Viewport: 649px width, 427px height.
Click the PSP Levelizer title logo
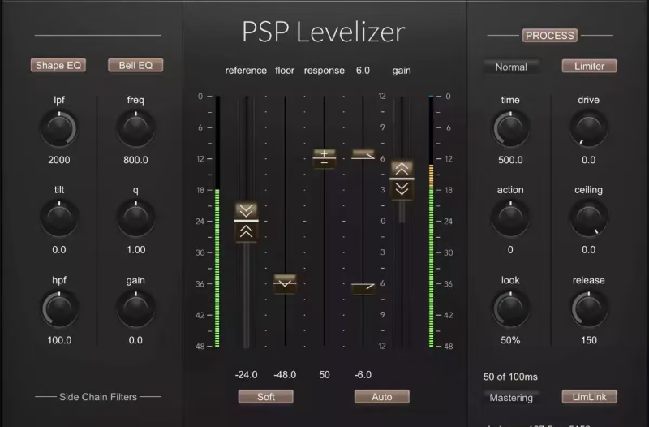[x=323, y=32]
